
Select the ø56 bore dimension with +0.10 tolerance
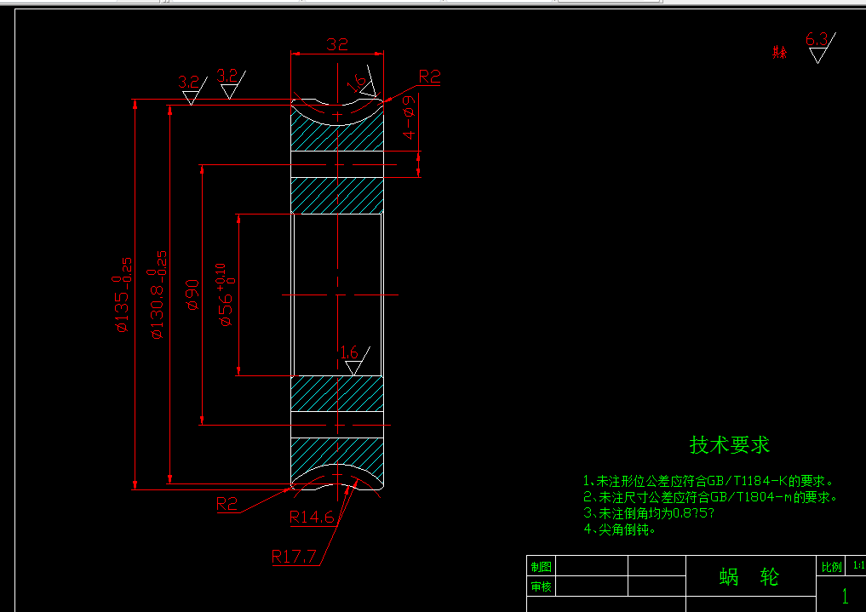coord(226,295)
